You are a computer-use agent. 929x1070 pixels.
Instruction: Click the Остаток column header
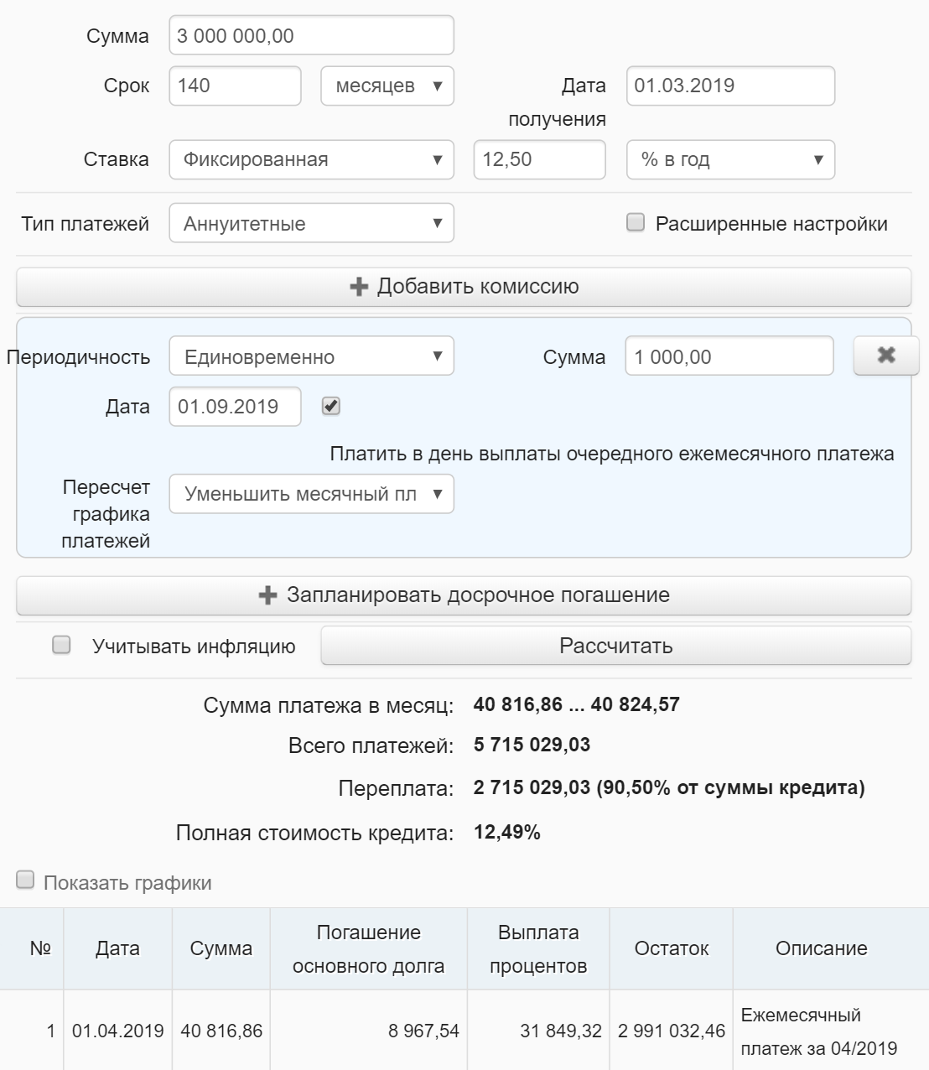pyautogui.click(x=672, y=948)
